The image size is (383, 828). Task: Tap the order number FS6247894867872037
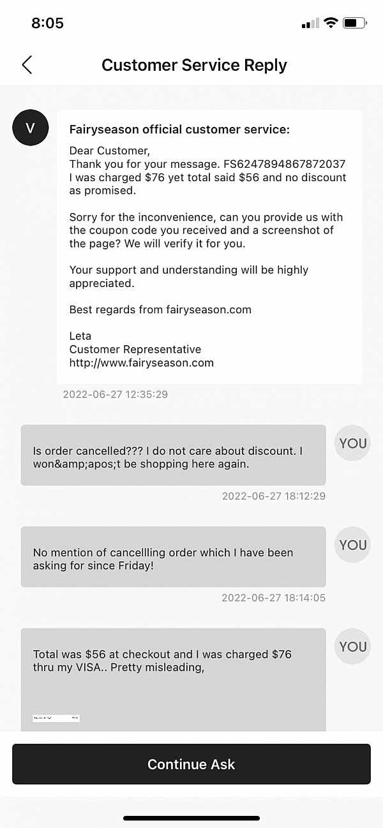[x=284, y=164]
